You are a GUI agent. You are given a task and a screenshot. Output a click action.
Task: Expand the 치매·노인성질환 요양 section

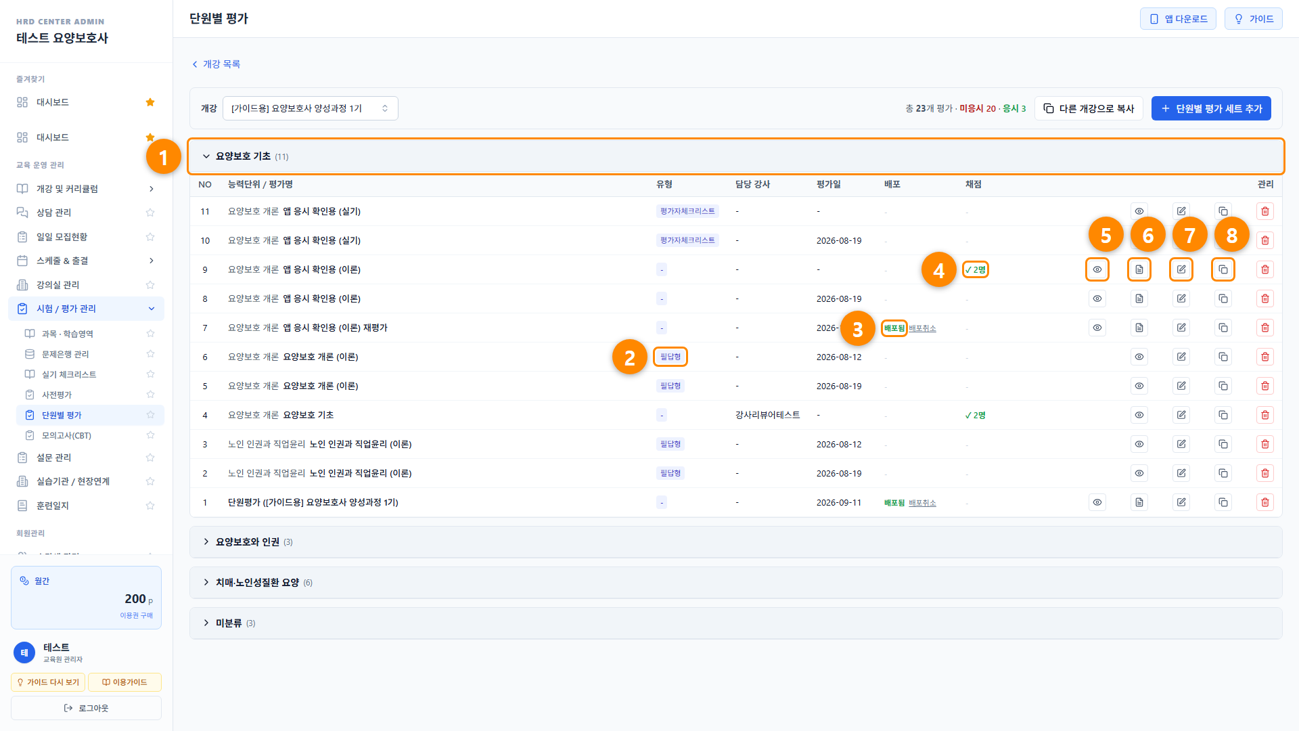(x=735, y=583)
